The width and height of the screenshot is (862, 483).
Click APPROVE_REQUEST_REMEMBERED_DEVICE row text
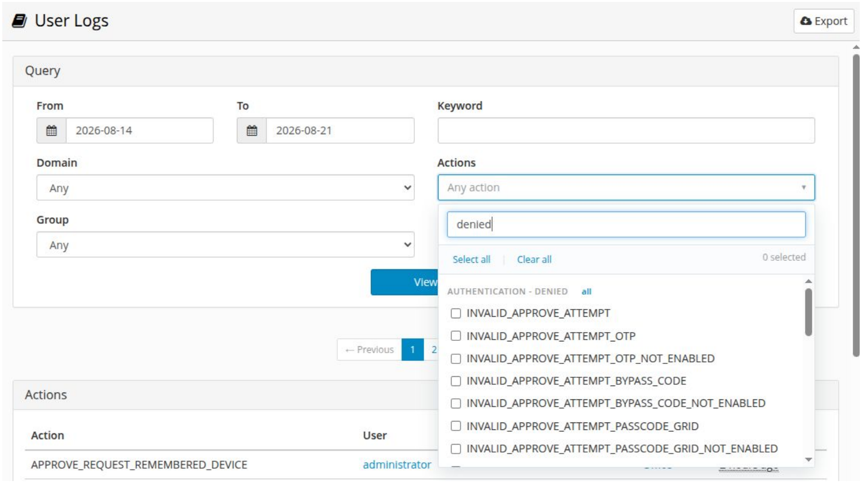point(139,465)
